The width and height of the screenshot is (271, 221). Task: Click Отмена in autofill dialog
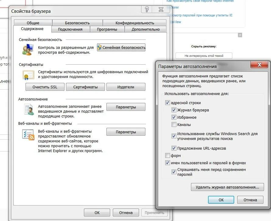click(250, 200)
